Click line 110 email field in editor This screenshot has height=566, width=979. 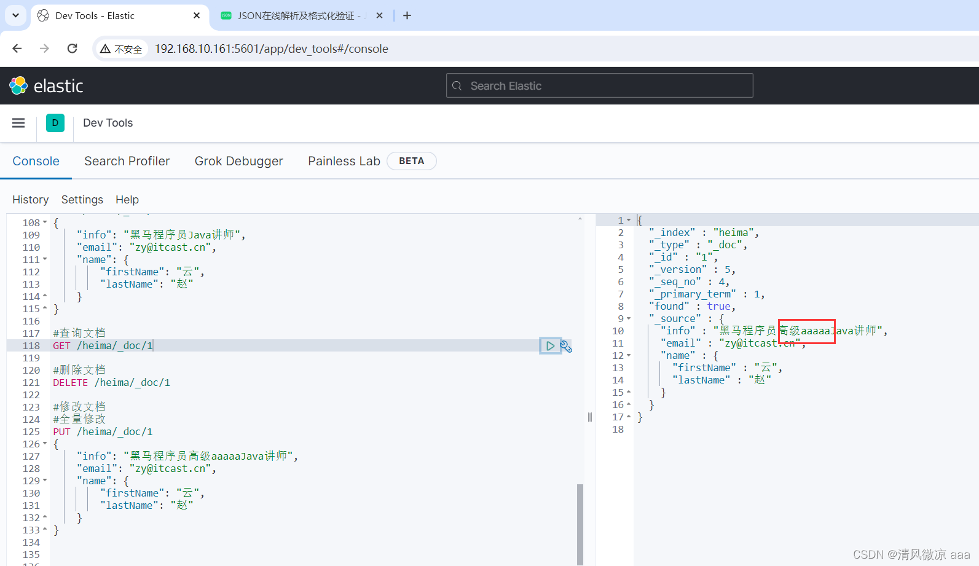point(146,247)
